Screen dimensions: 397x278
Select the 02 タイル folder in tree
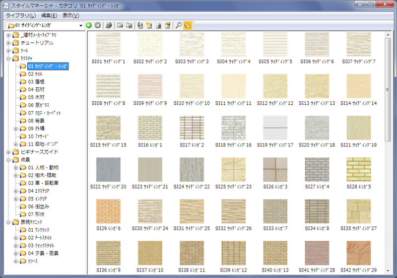coord(35,74)
